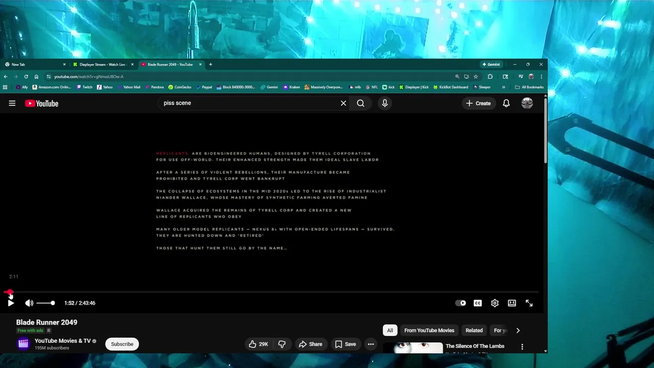Adjust the video volume slider
This screenshot has width=654, height=368.
45,303
